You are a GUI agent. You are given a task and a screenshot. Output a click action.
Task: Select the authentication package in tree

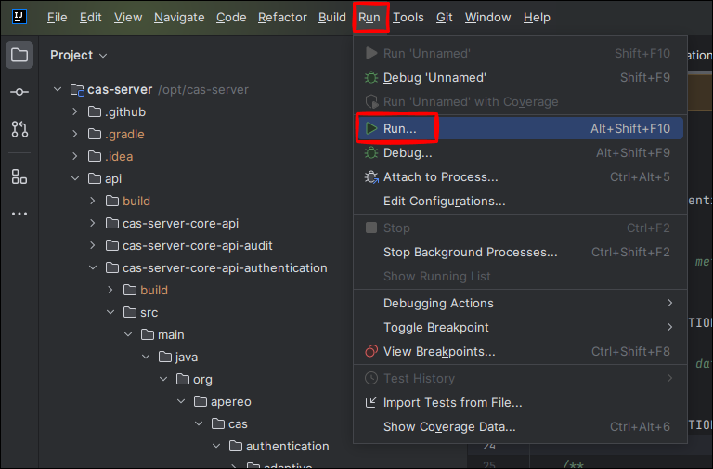point(287,446)
